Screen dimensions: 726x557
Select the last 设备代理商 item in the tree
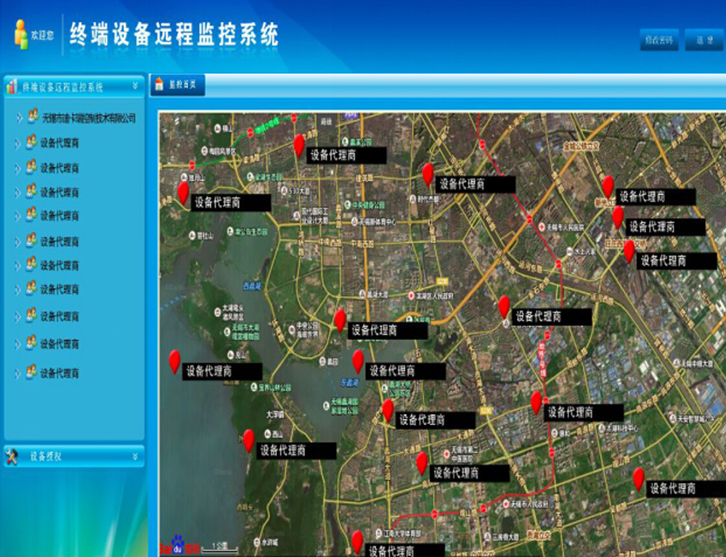(x=60, y=374)
